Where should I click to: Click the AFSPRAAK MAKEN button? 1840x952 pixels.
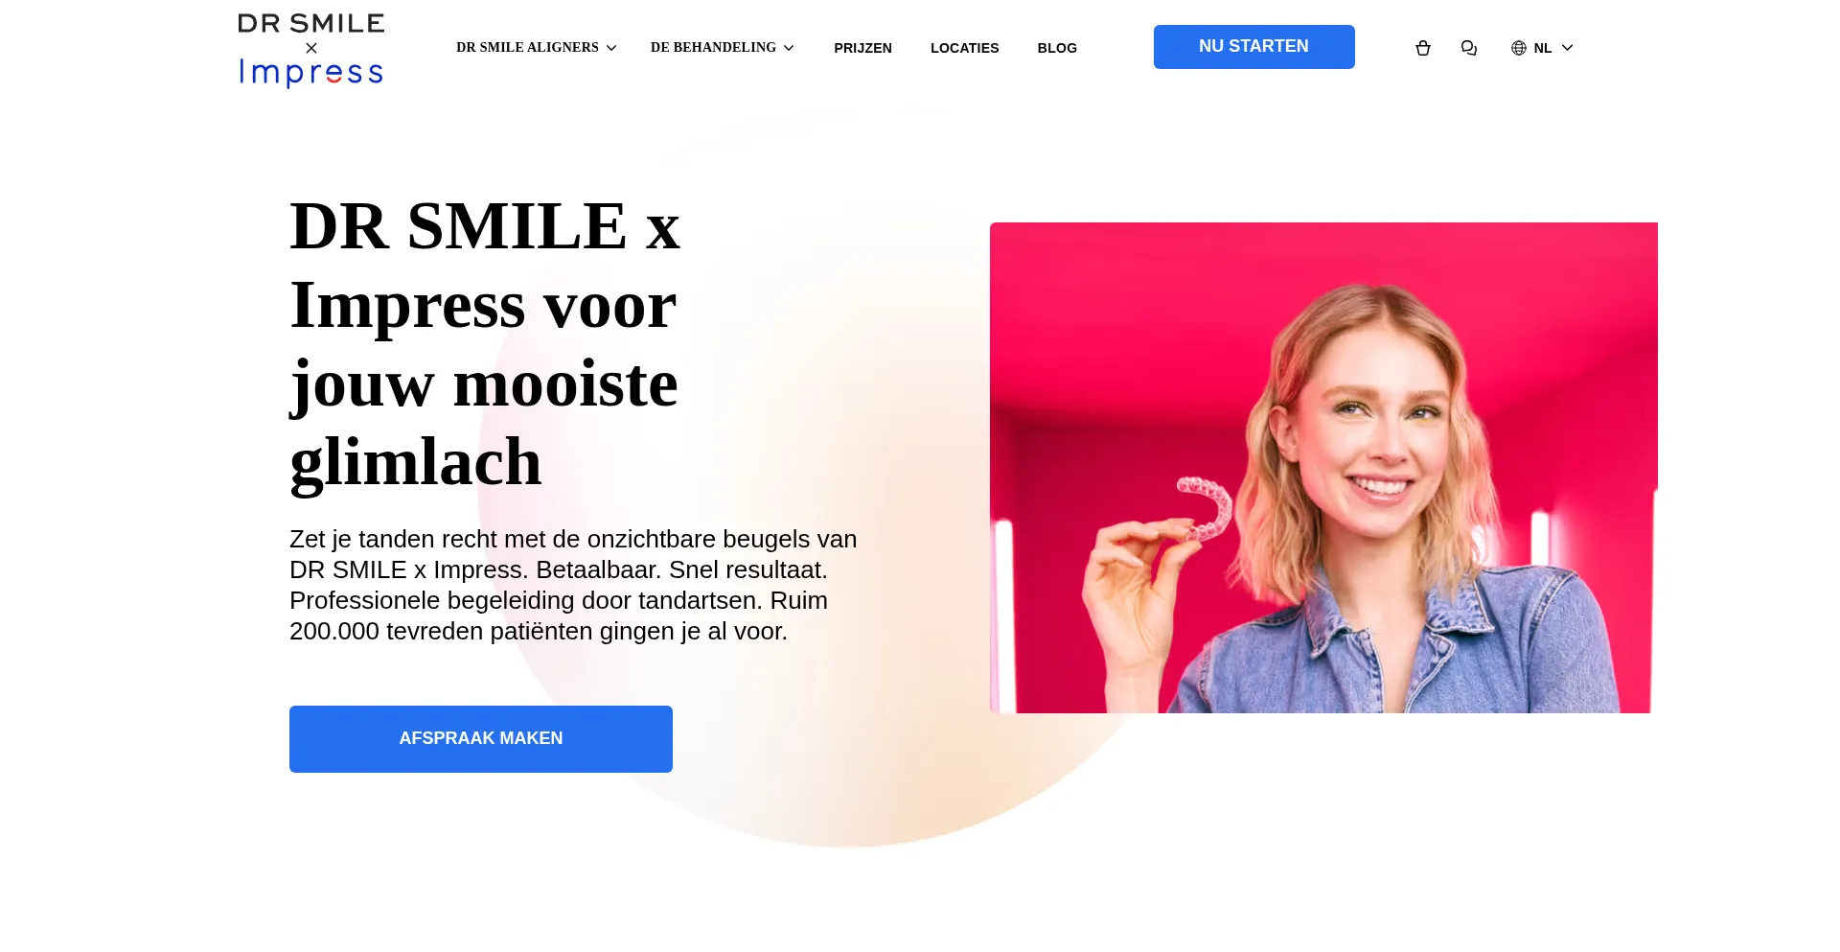tap(481, 739)
